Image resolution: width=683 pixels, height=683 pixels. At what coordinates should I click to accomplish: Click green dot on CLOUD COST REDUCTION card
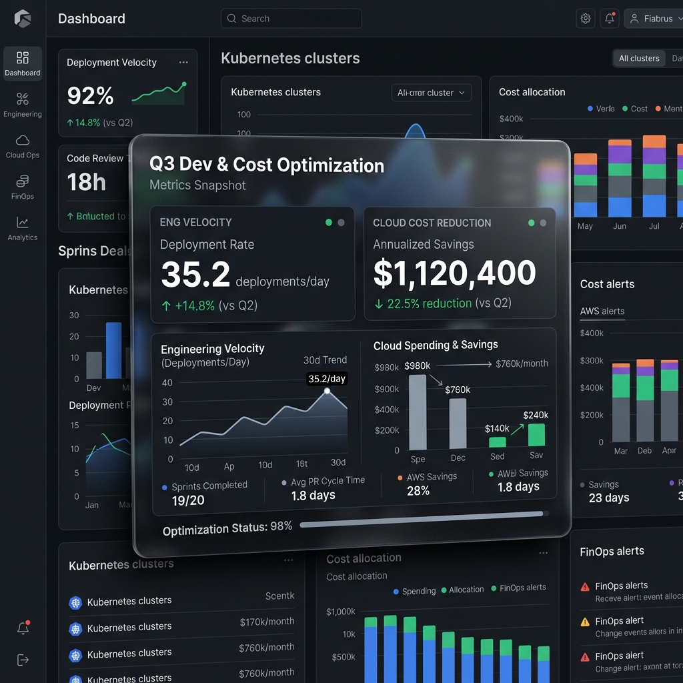[531, 223]
